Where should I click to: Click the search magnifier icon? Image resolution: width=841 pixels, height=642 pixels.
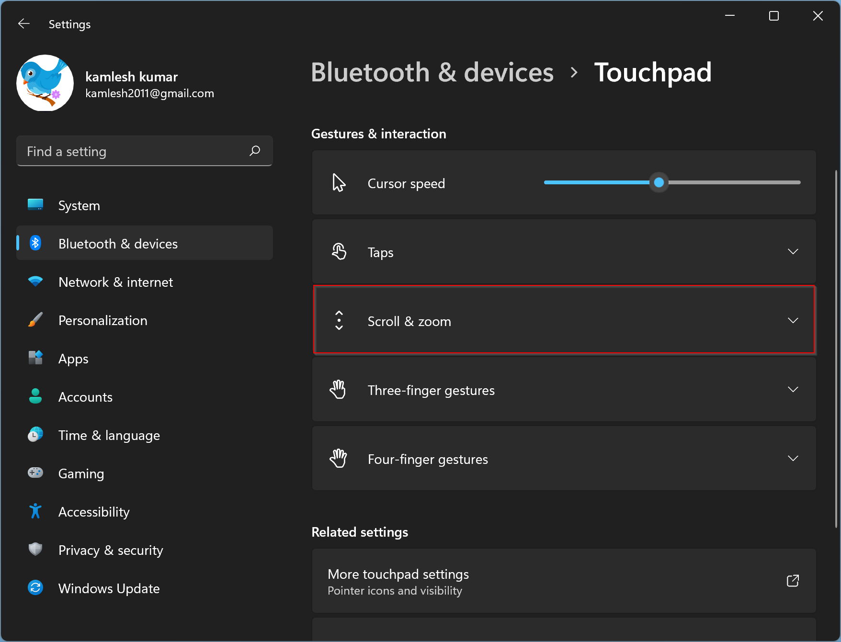point(255,151)
